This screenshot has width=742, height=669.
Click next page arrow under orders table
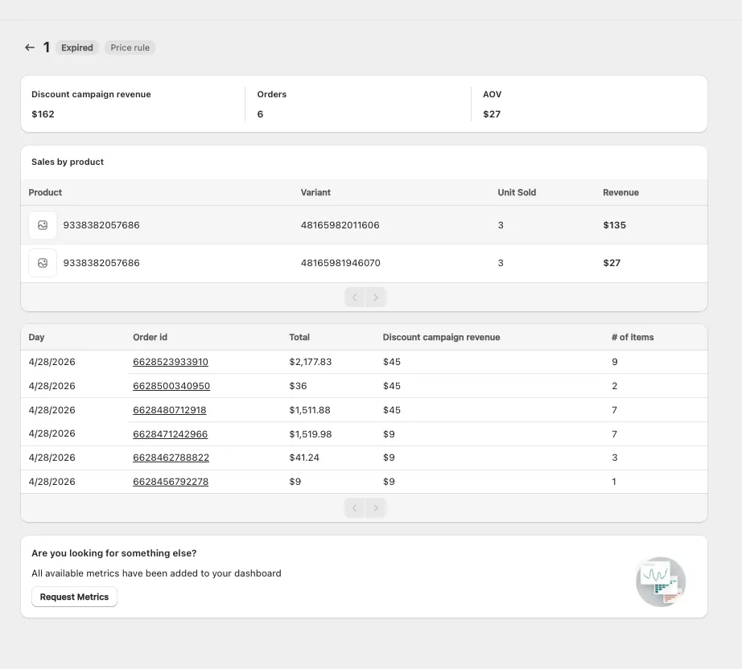point(376,508)
